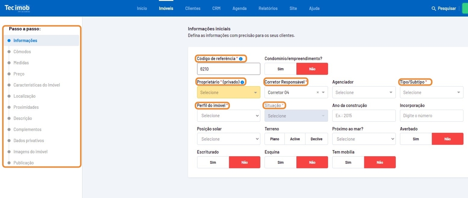Click the Código de referência input field
This screenshot has height=198, width=468.
coord(228,69)
